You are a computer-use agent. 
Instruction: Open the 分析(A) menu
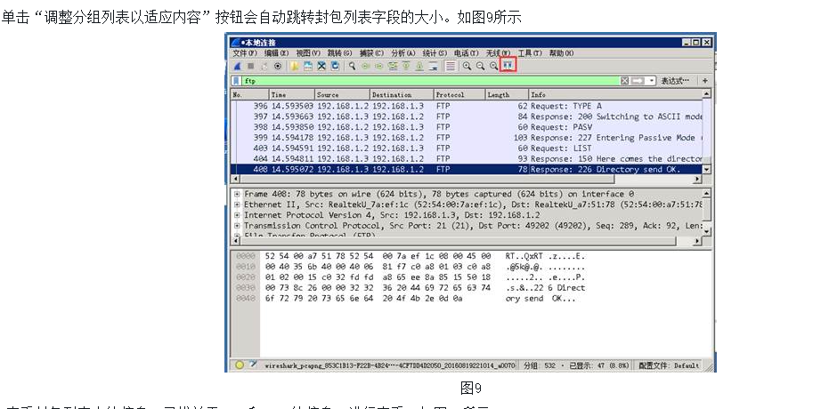403,53
